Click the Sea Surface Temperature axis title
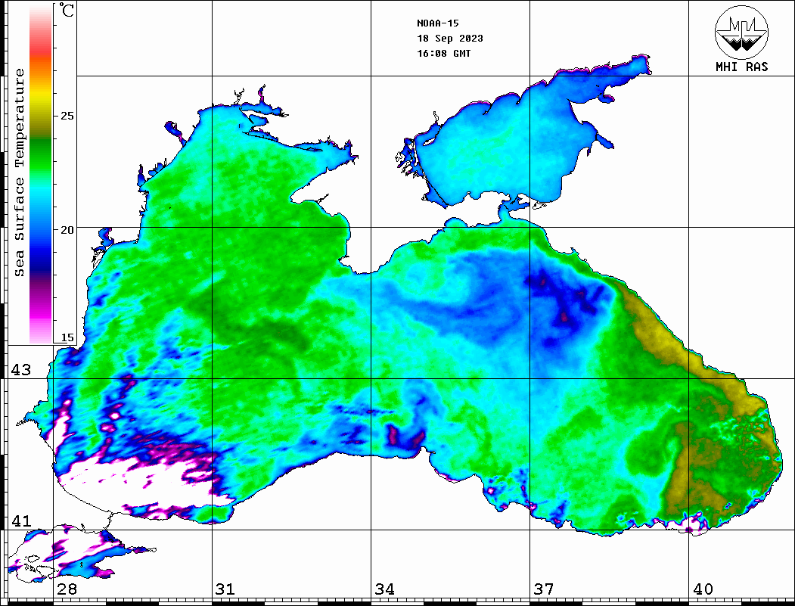The width and height of the screenshot is (795, 606). click(x=19, y=172)
